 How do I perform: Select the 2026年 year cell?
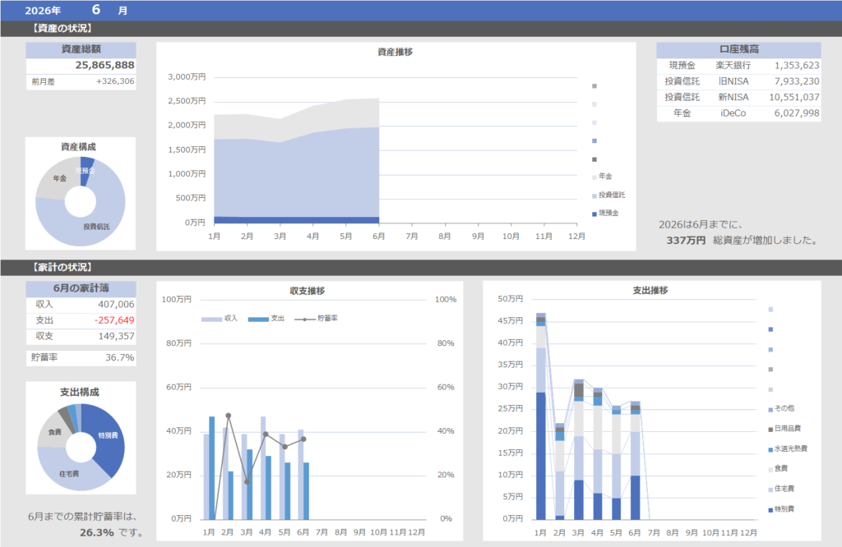click(x=43, y=10)
